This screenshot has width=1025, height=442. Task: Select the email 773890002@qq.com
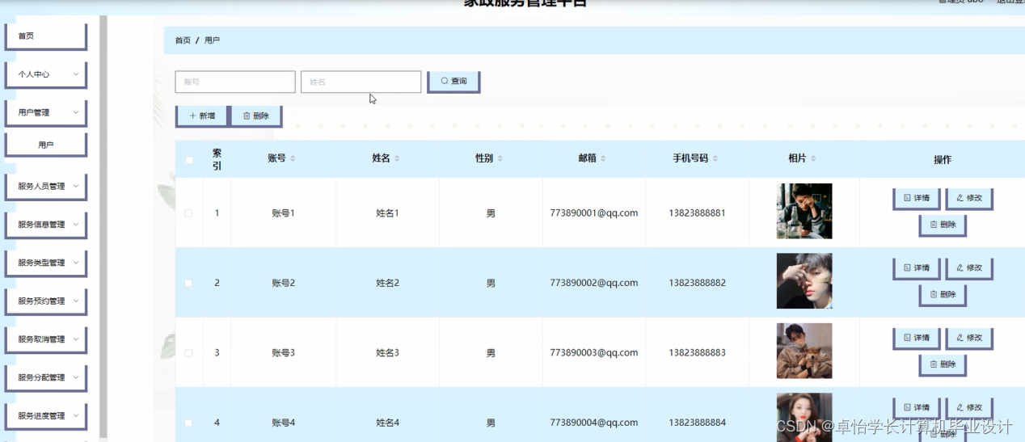(x=594, y=283)
